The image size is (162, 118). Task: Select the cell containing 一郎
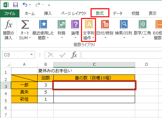click(x=24, y=85)
